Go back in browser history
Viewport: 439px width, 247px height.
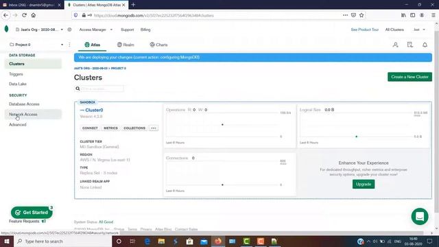6,15
